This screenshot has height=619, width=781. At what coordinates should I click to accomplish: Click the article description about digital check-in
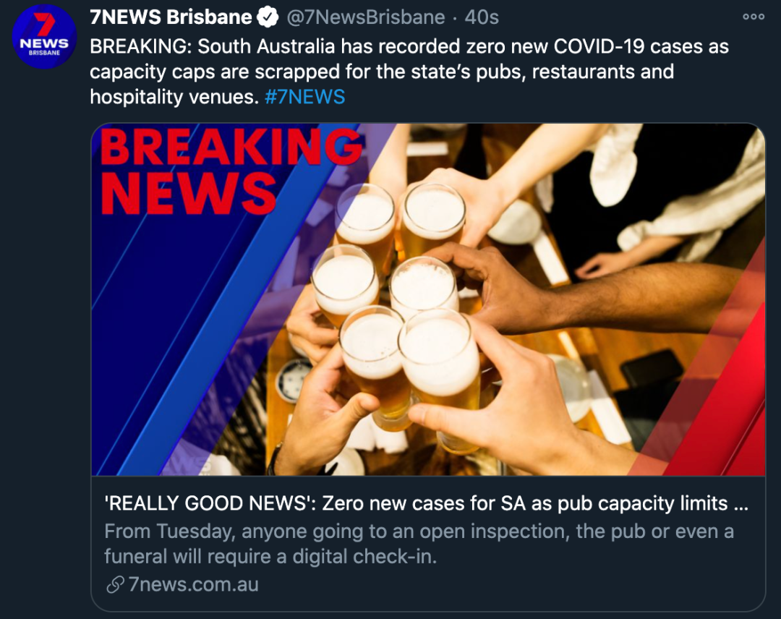[x=419, y=544]
